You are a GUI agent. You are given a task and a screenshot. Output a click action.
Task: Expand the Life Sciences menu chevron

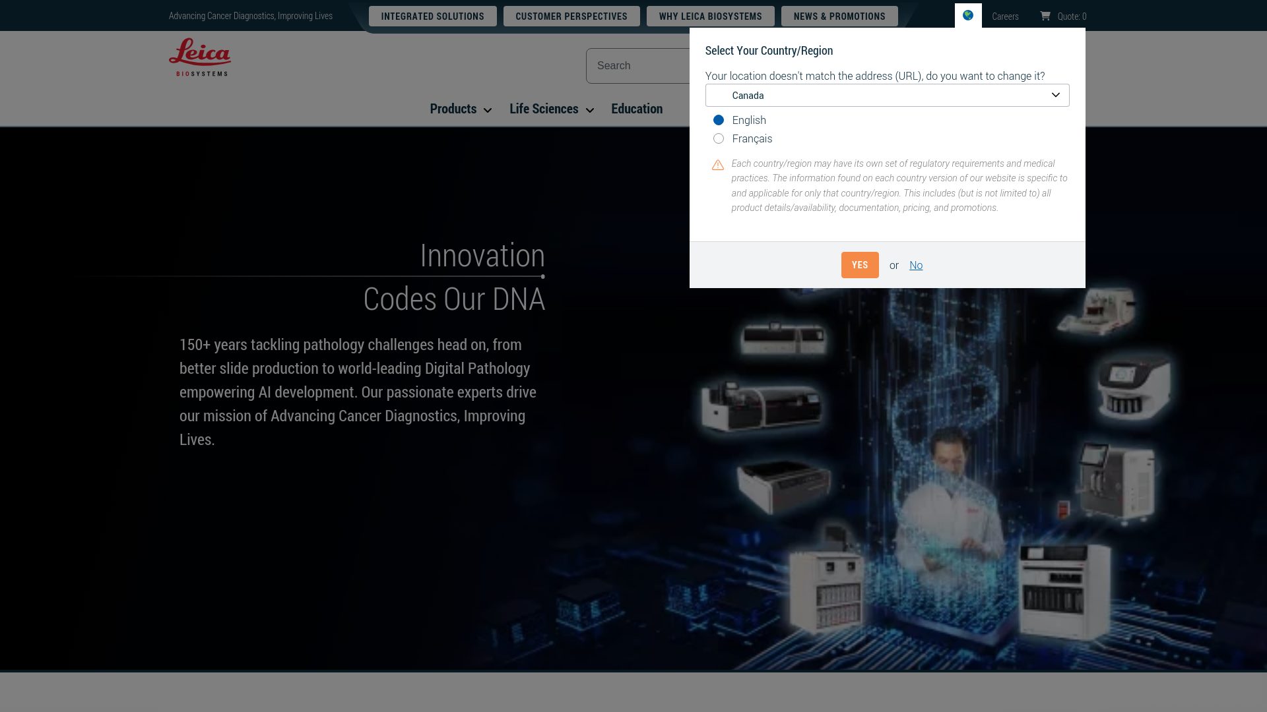click(x=590, y=110)
